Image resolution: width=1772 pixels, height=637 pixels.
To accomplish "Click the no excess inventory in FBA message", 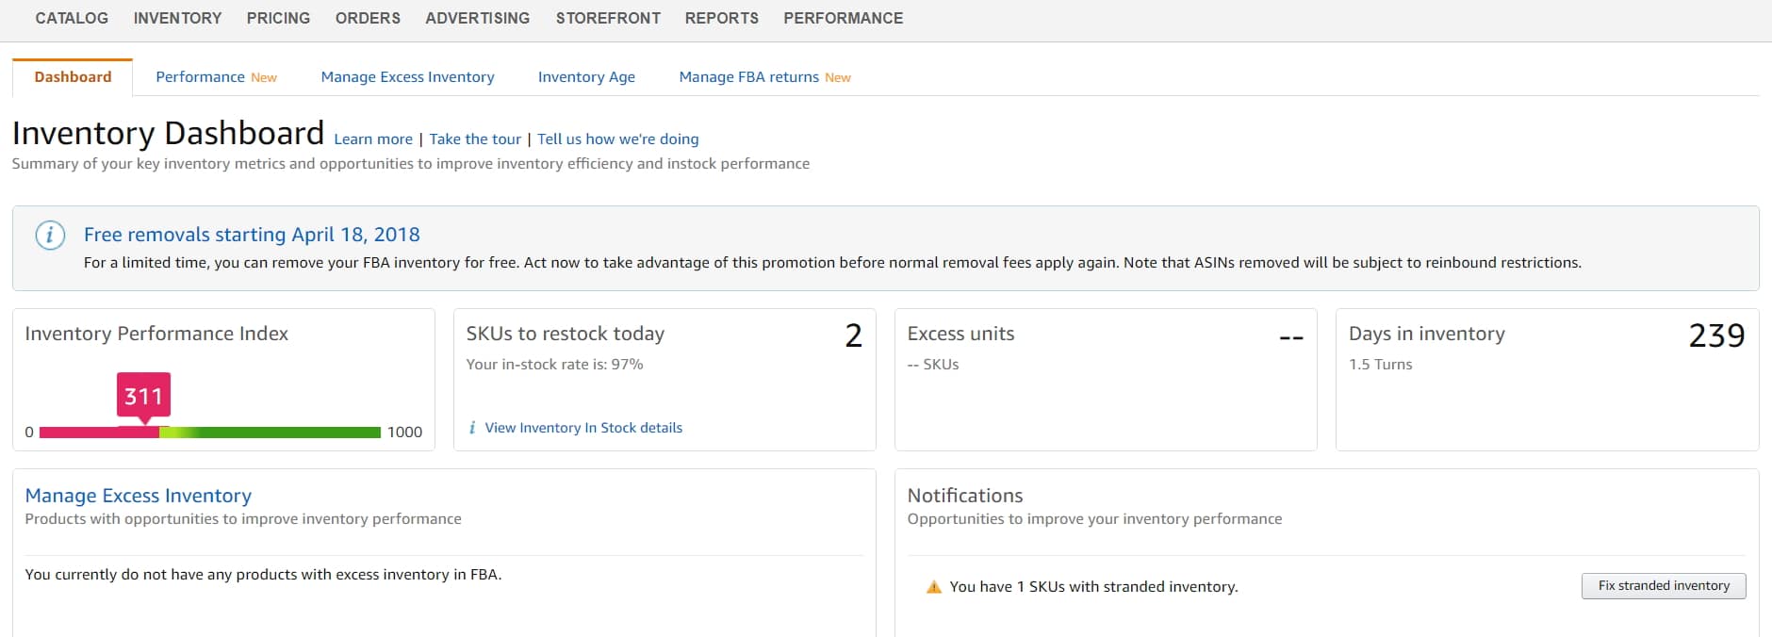I will [263, 575].
